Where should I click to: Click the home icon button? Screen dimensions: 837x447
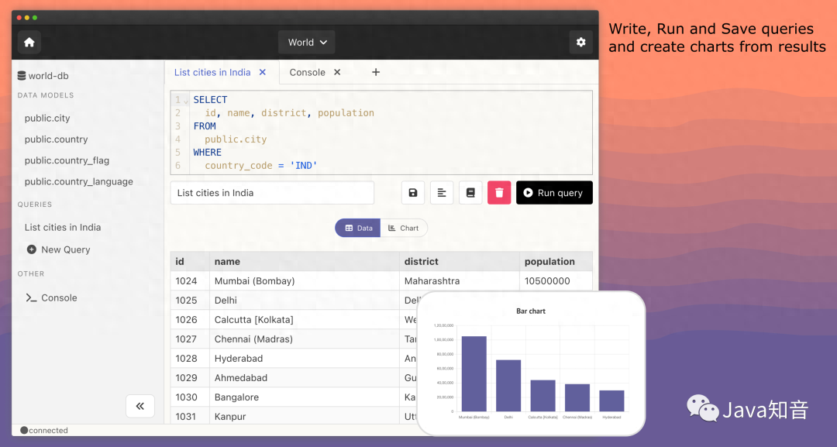pos(29,43)
